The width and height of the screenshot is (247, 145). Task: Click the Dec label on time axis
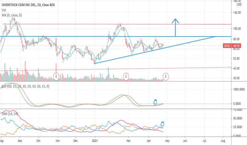(x=76, y=141)
